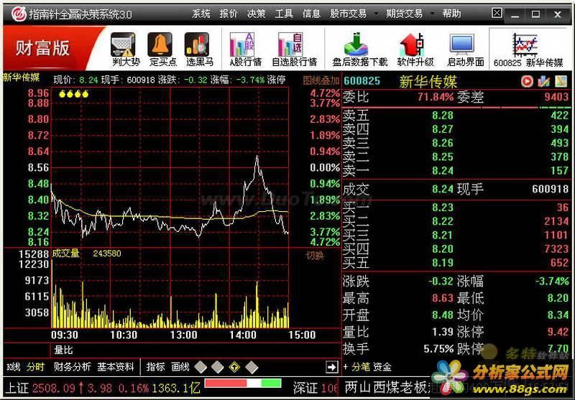The height and width of the screenshot is (400, 575).
Task: Click the 涨停 price 9.42
Action: tap(558, 332)
